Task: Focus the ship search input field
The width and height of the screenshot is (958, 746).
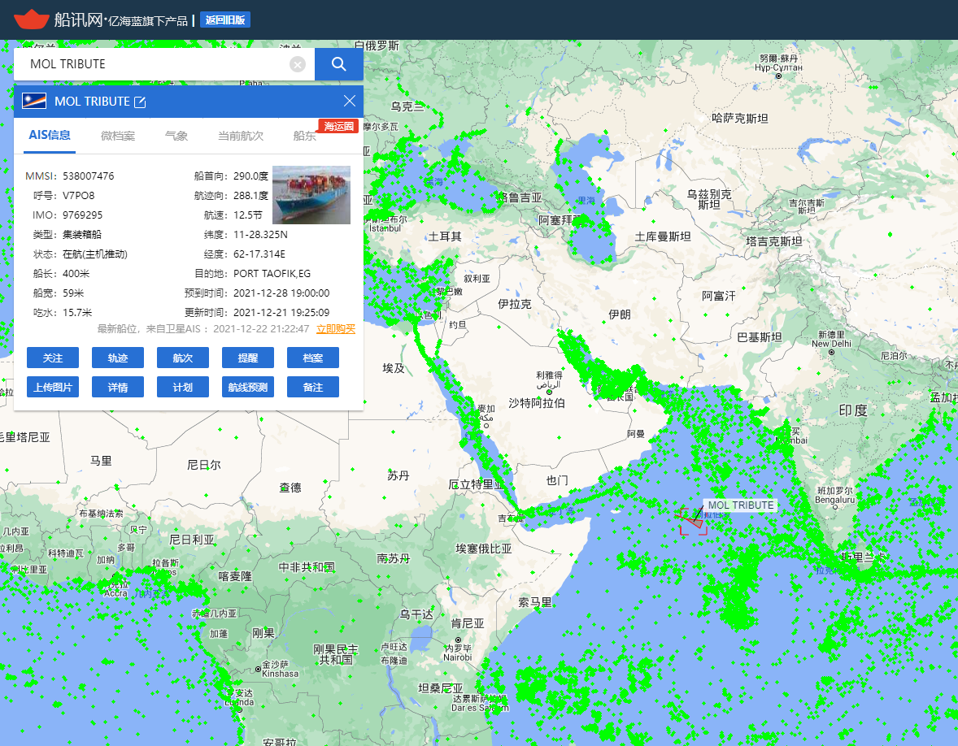Action: (155, 64)
